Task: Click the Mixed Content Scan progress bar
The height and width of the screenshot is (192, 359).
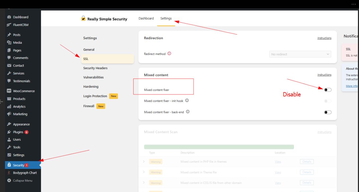Action: (x=219, y=147)
